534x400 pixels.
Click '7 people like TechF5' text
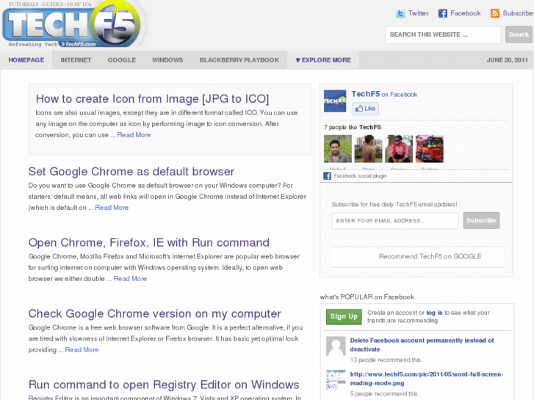click(x=353, y=127)
